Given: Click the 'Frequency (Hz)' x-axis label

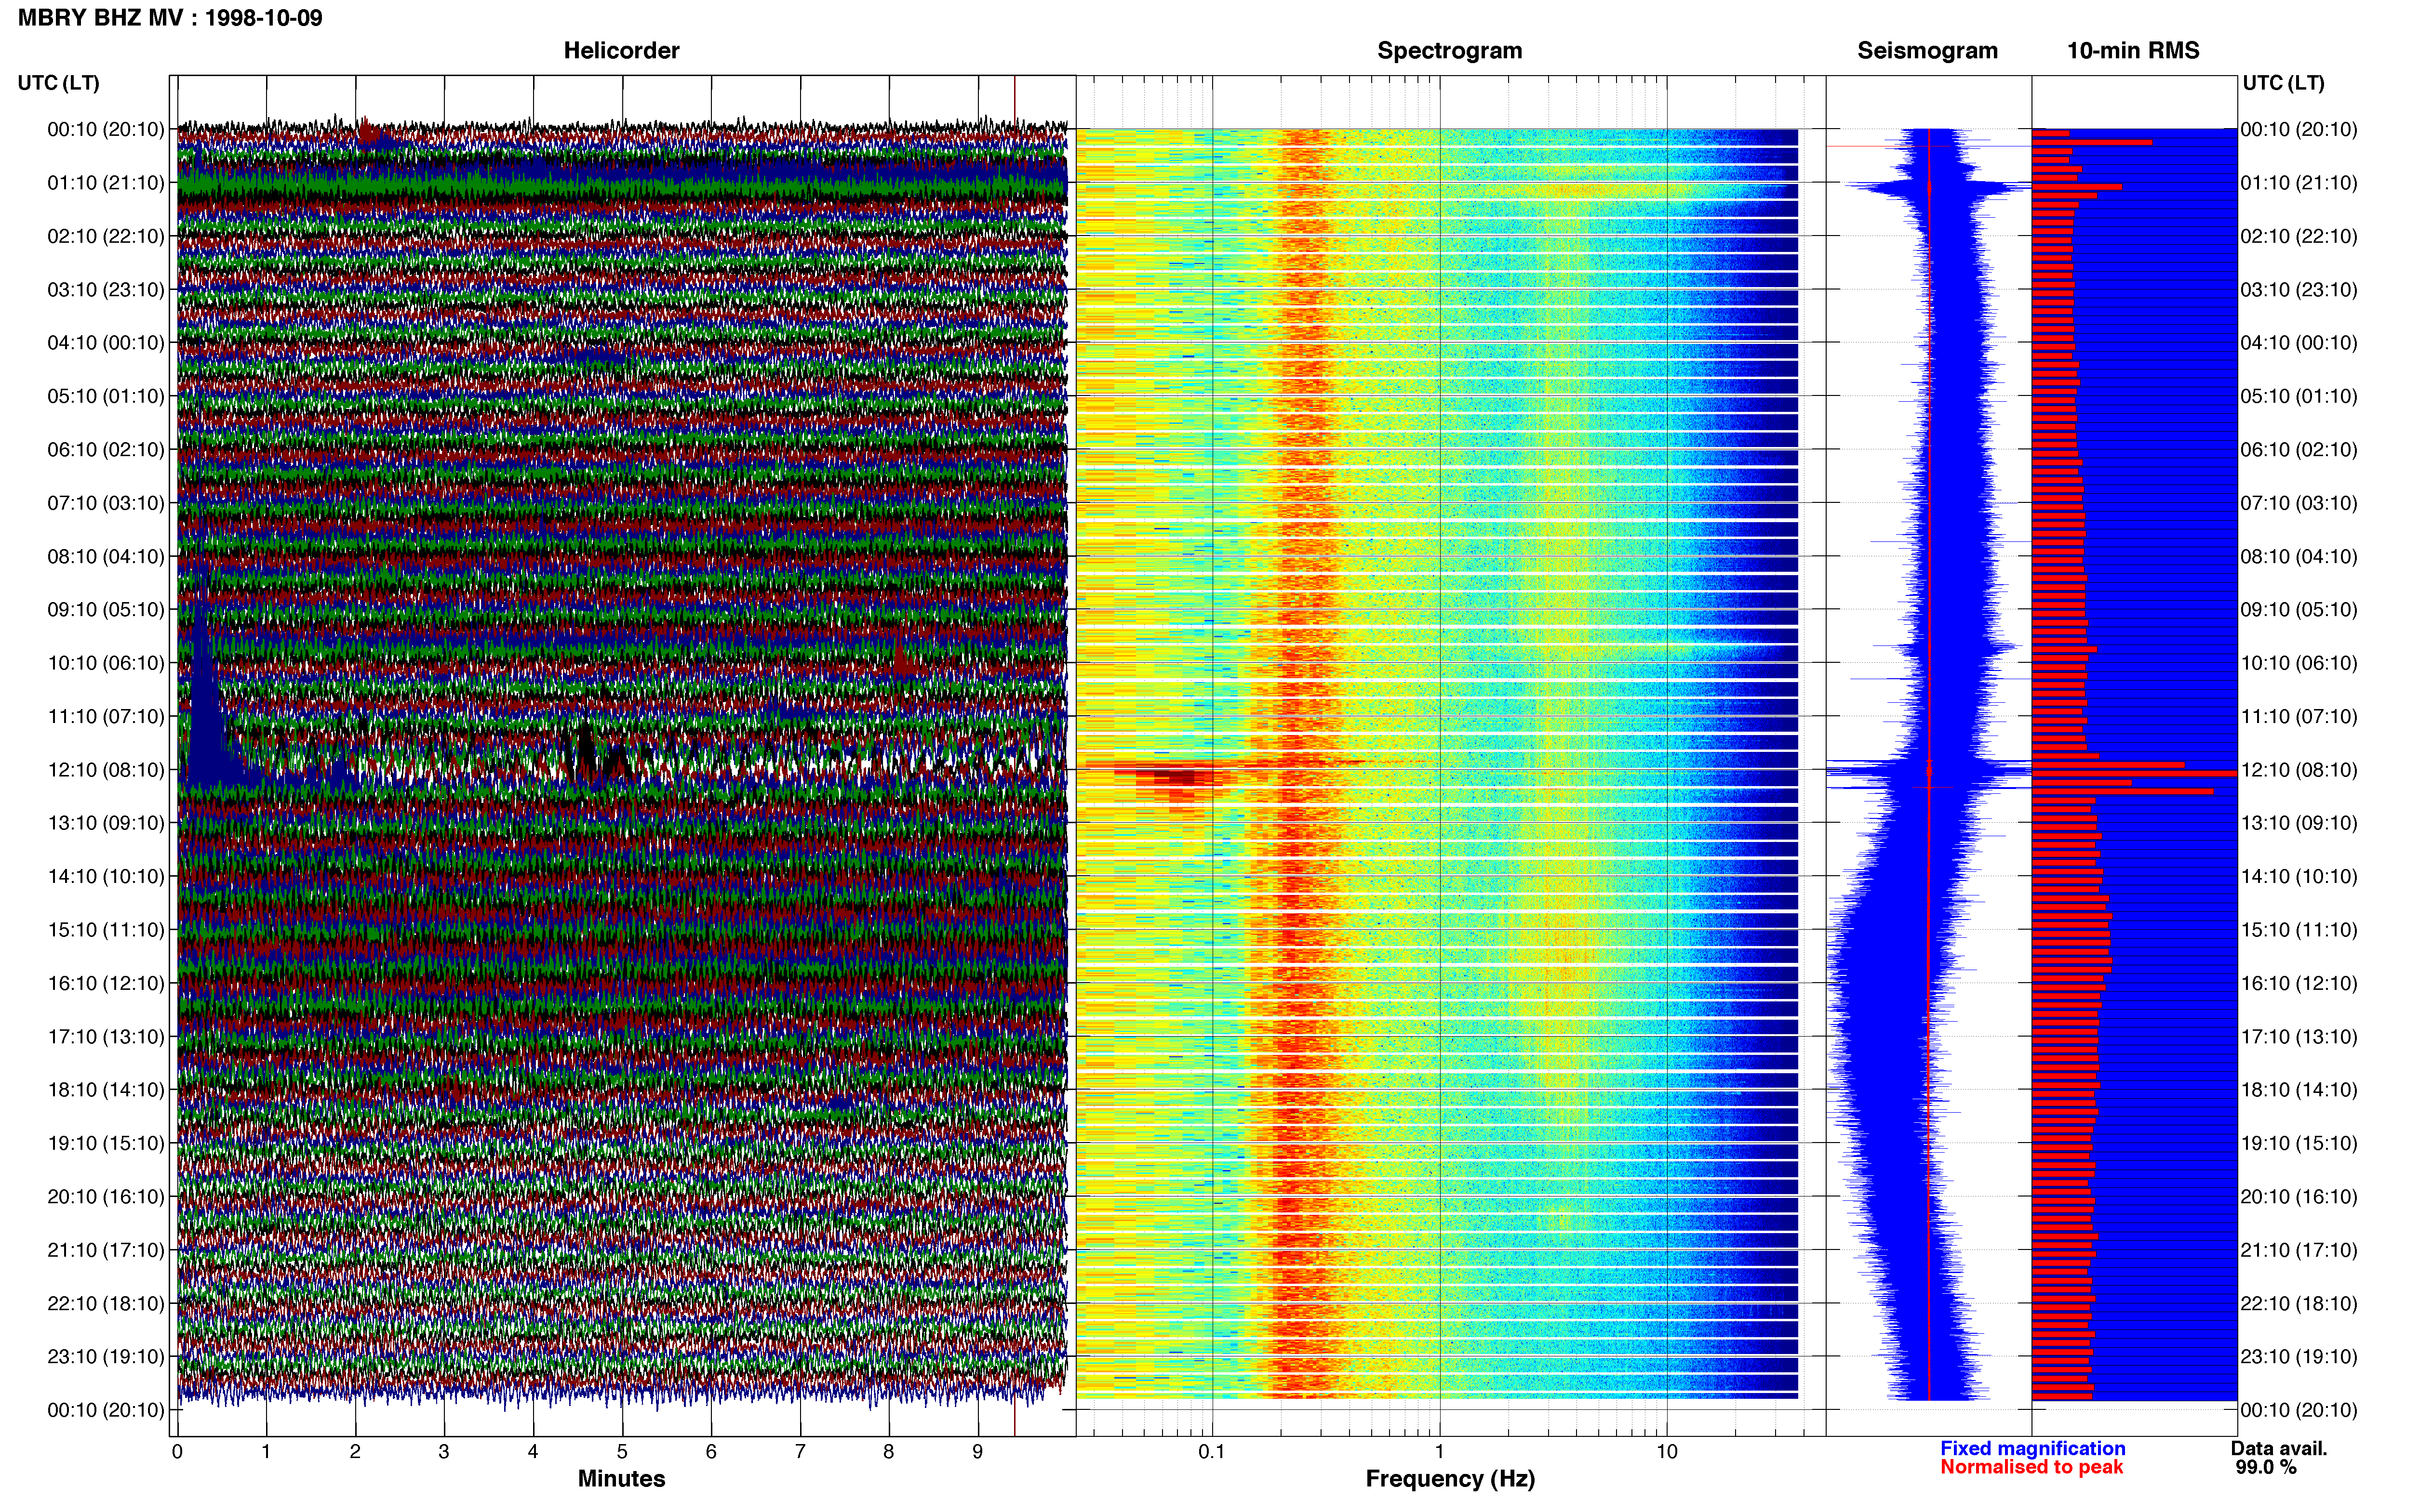Looking at the screenshot, I should [1450, 1479].
